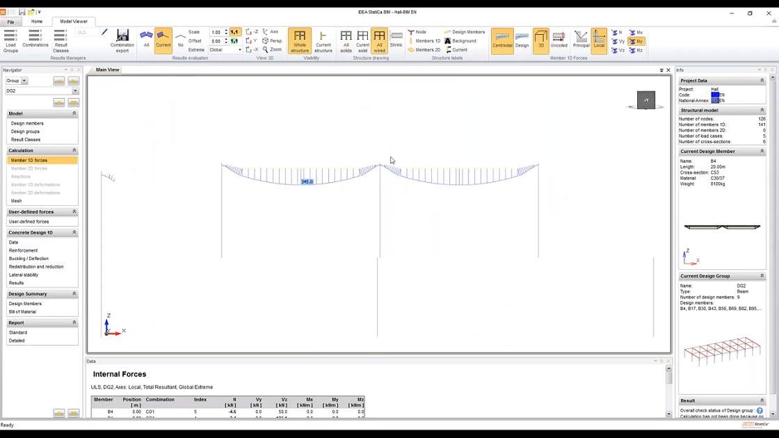This screenshot has width=779, height=438.
Task: Collapse the Design Summary section
Action: click(74, 293)
